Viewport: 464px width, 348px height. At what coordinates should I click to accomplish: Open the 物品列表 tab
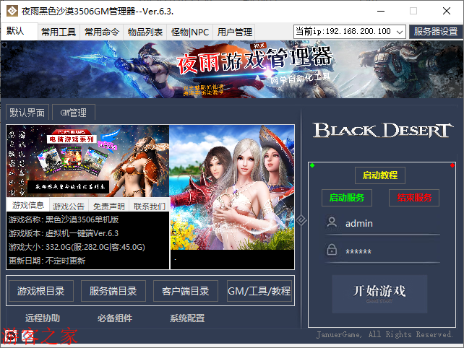point(145,32)
